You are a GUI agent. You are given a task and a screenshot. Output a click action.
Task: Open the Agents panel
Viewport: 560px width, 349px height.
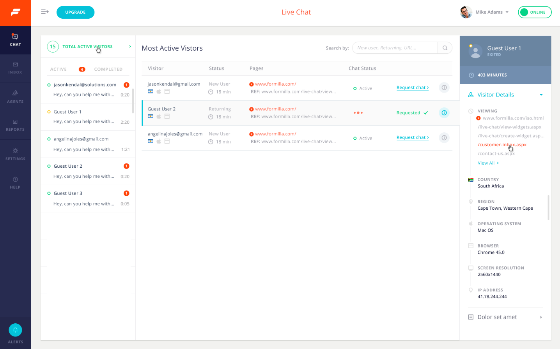click(15, 97)
